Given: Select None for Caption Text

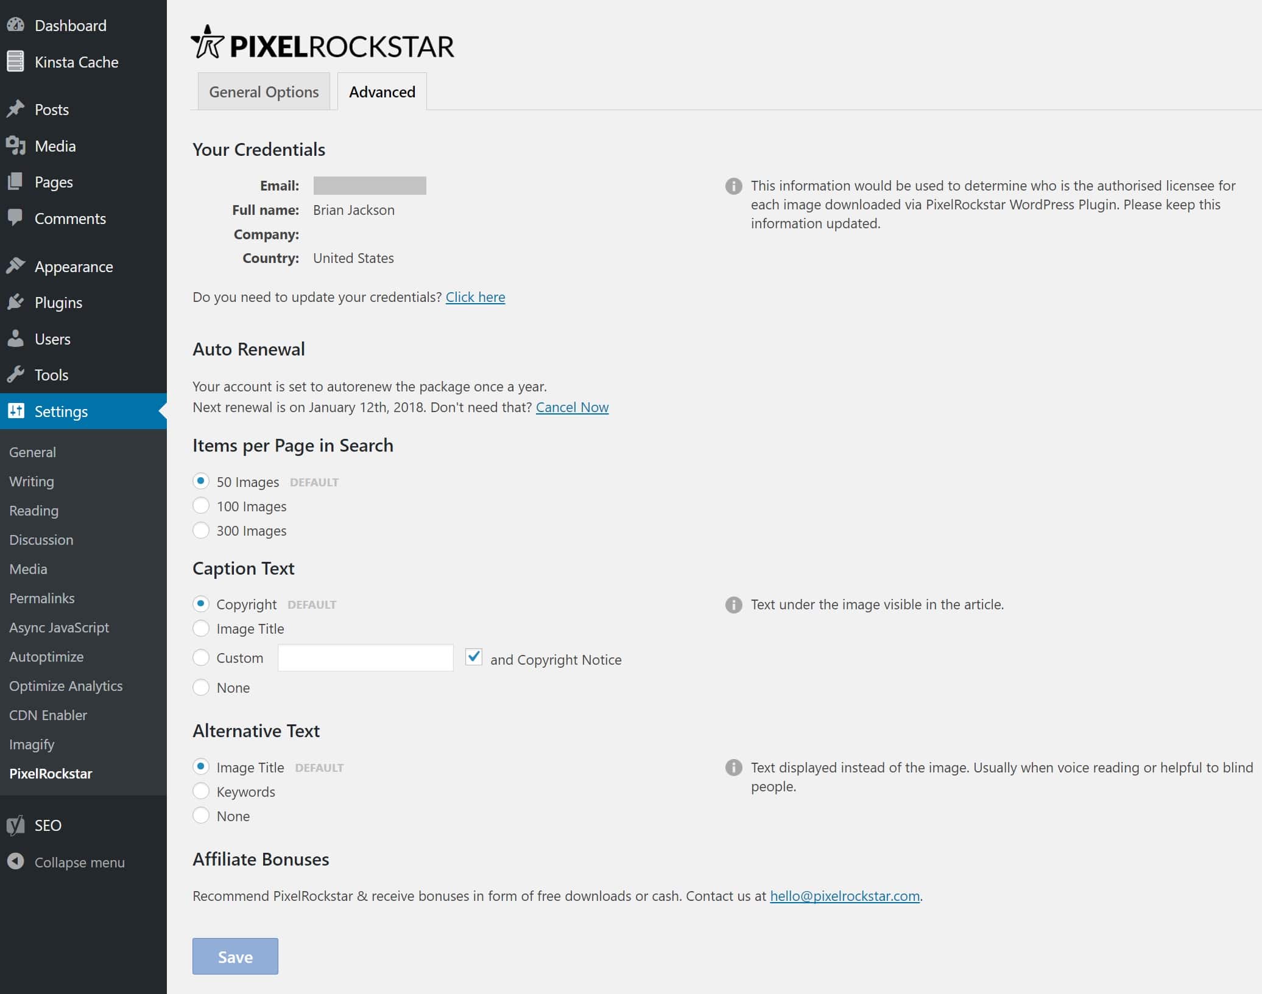Looking at the screenshot, I should point(201,687).
